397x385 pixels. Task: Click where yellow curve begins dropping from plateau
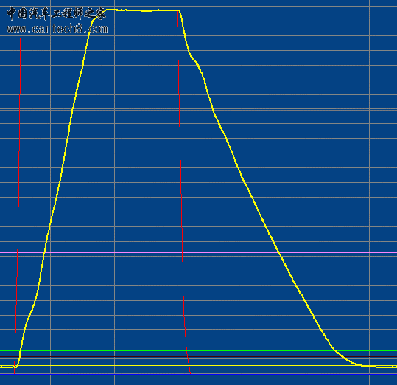coord(179,10)
